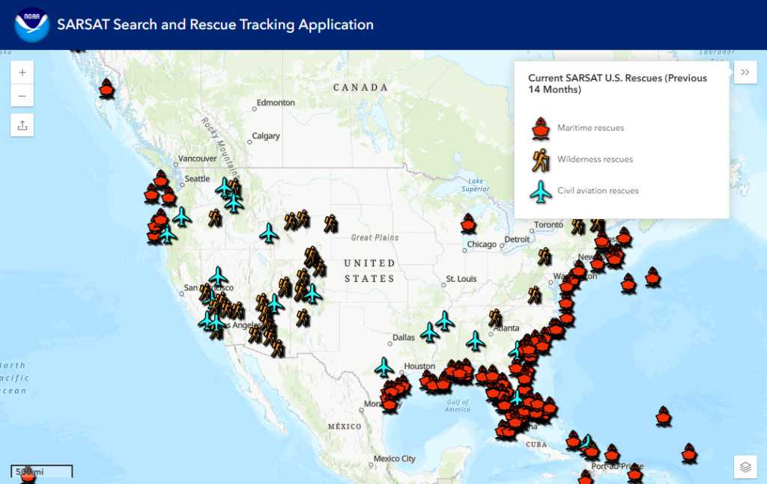
Task: Select the Civil aviation rescues legend icon
Action: click(541, 192)
